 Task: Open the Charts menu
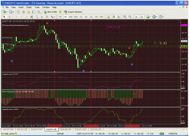click(29, 7)
